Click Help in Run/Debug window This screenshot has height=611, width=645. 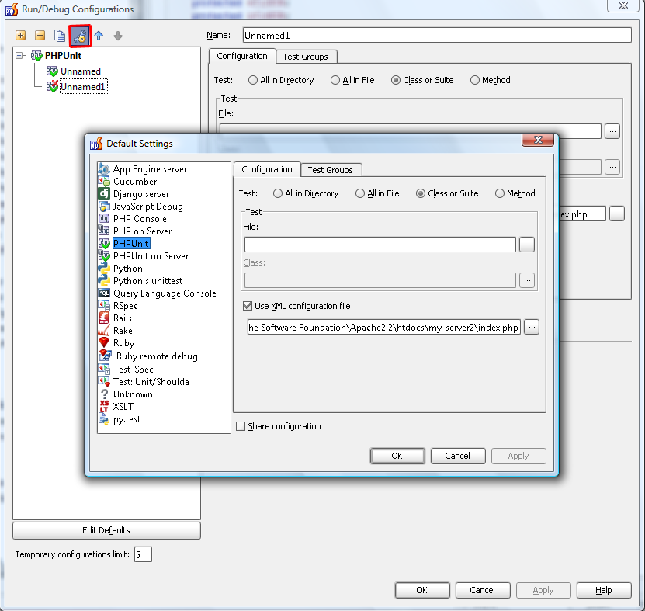[604, 590]
